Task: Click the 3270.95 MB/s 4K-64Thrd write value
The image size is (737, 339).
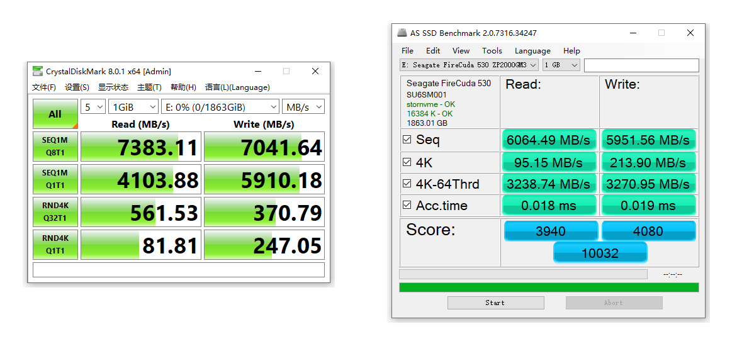Action: (648, 184)
